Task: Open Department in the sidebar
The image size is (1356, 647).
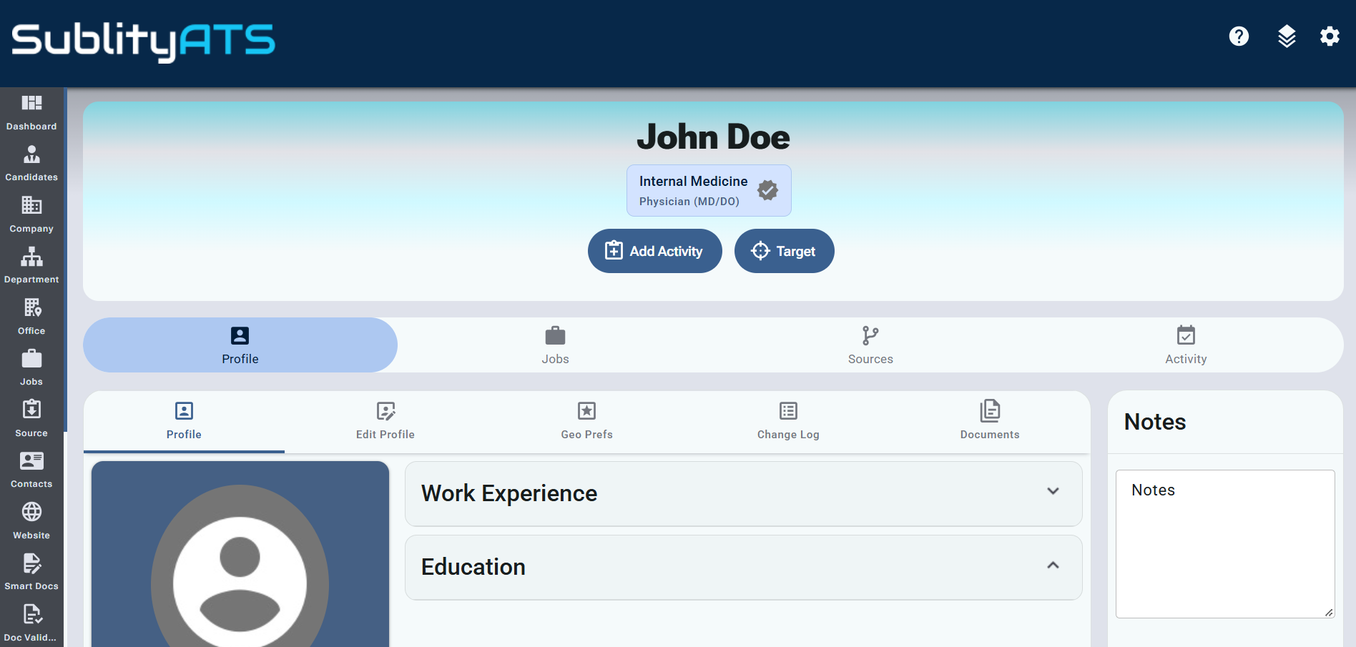Action: coord(31,266)
